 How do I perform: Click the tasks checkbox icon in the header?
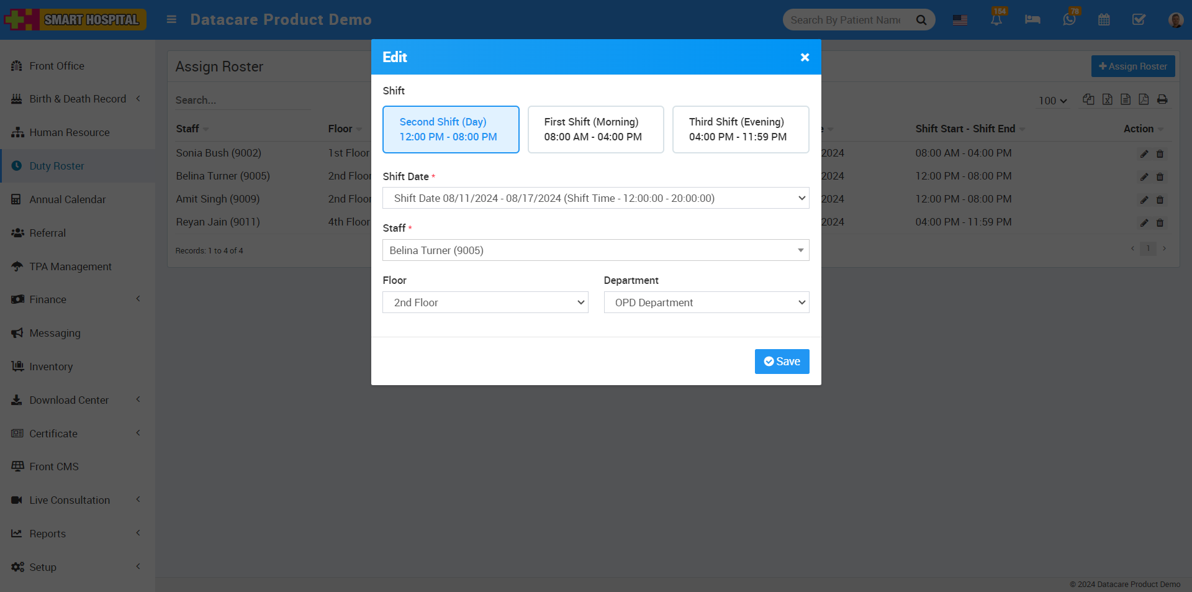tap(1139, 19)
